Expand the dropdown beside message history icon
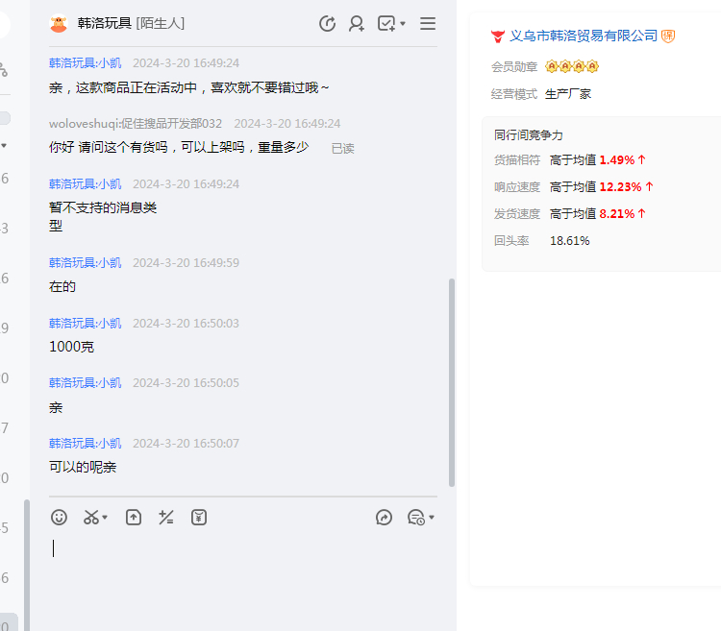 click(432, 518)
